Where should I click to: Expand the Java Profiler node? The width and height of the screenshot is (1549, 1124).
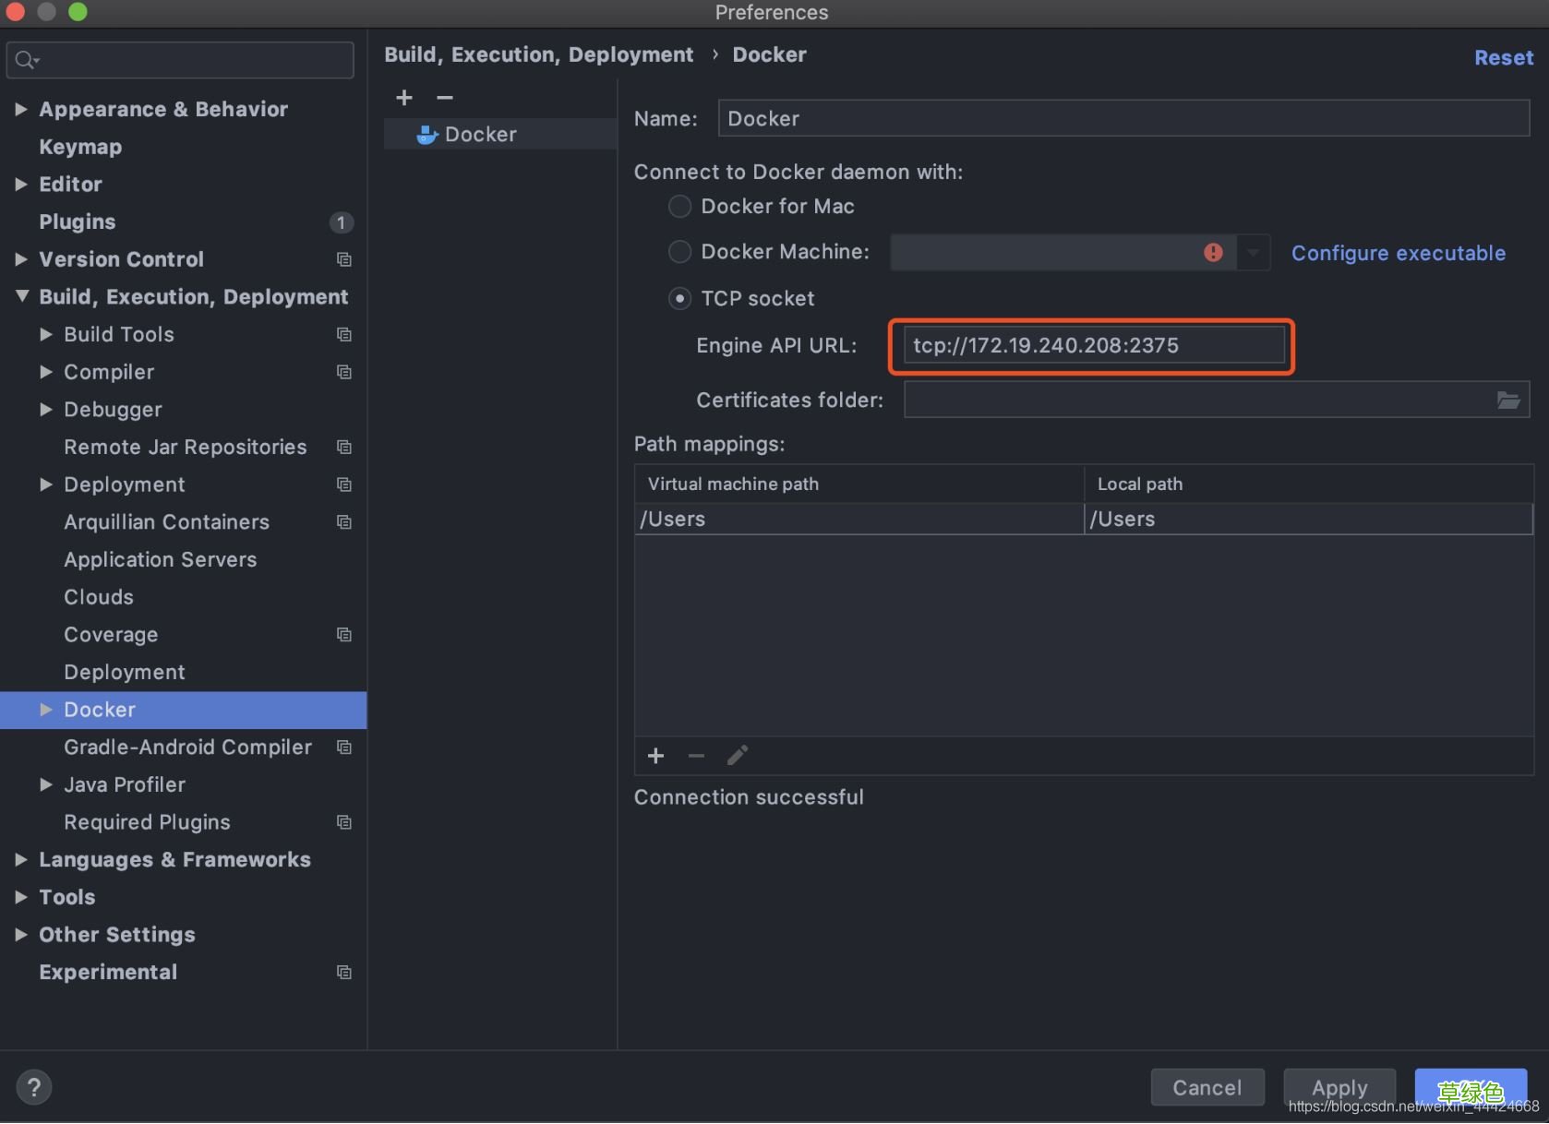pos(46,784)
